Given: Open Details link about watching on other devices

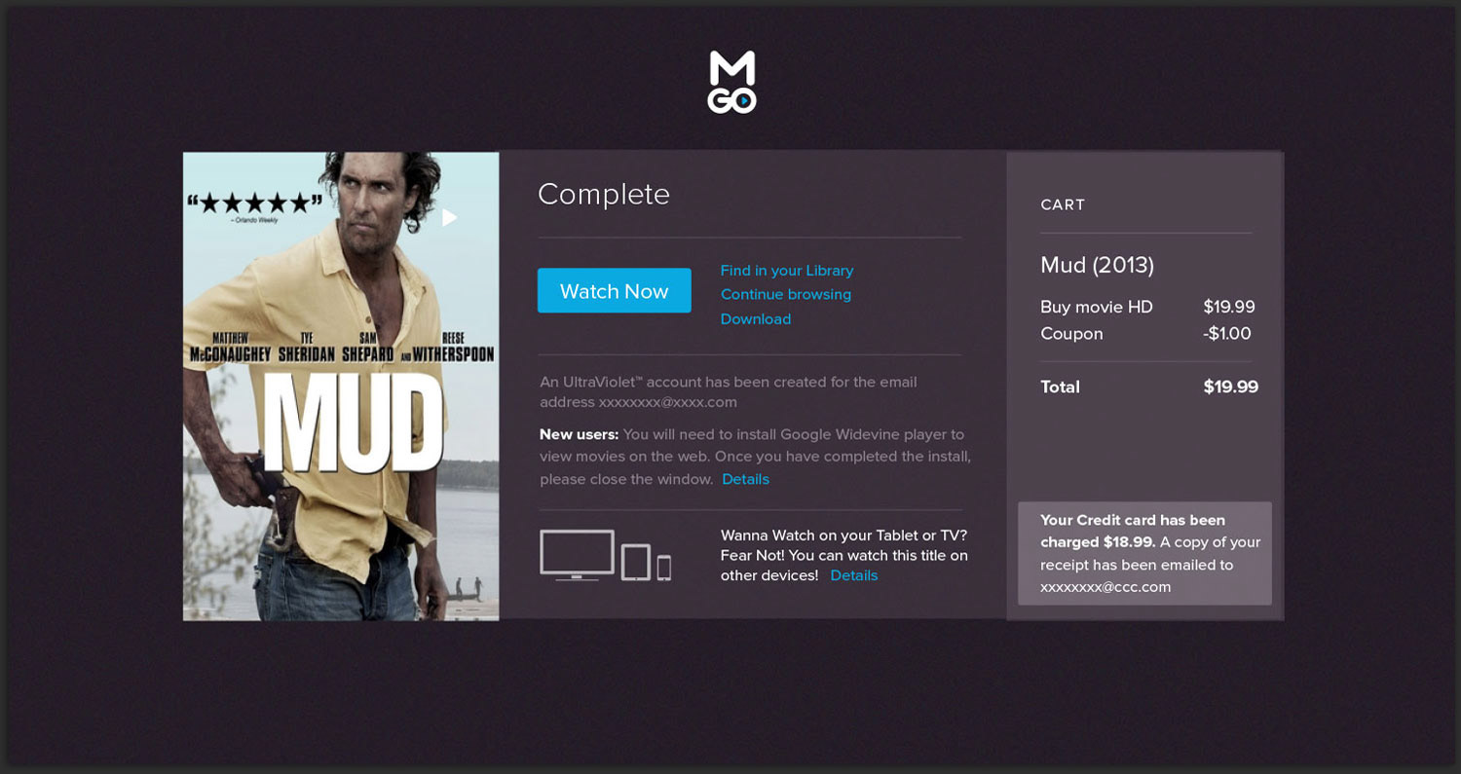Looking at the screenshot, I should (853, 575).
